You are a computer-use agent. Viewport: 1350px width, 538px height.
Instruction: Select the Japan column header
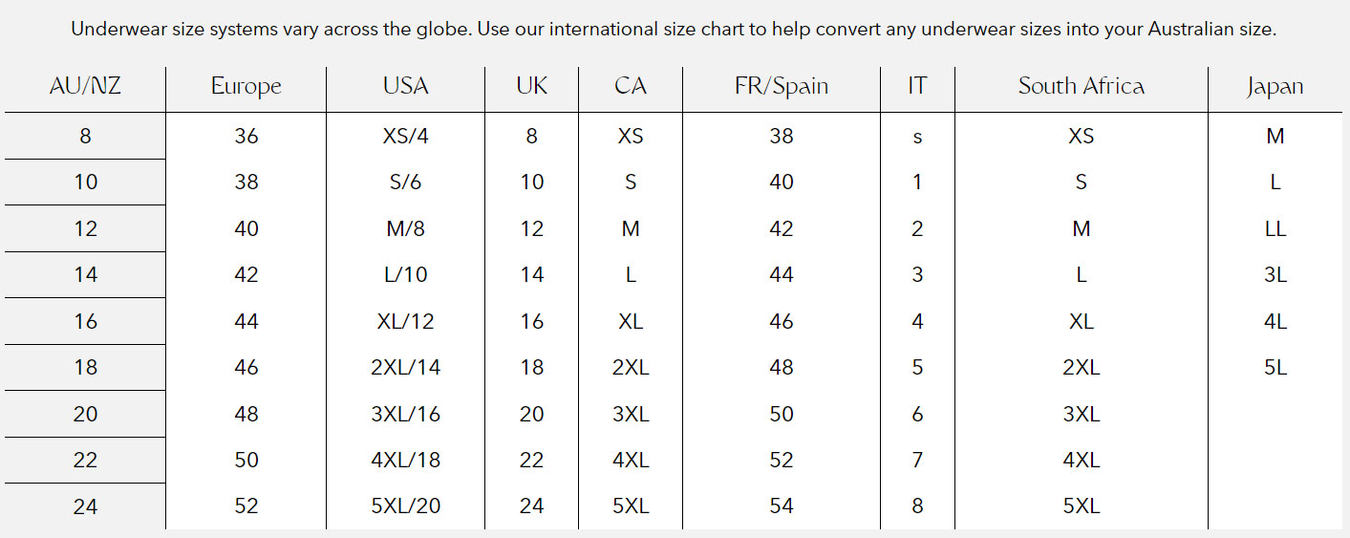tap(1275, 86)
